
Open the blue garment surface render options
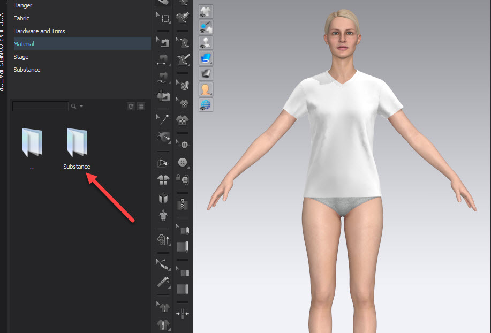point(206,58)
